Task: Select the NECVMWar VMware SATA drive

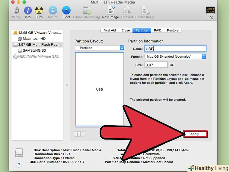Action: 37,56
